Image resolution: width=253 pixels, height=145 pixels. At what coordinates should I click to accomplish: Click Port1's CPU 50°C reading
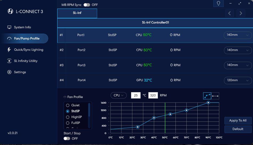click(x=144, y=35)
